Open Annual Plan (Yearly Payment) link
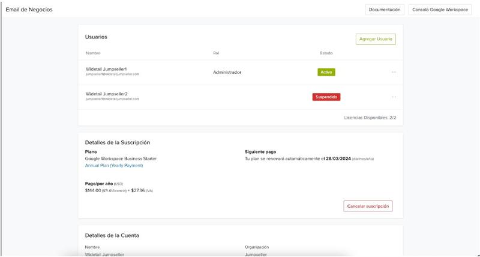This screenshot has width=480, height=257. pyautogui.click(x=114, y=165)
